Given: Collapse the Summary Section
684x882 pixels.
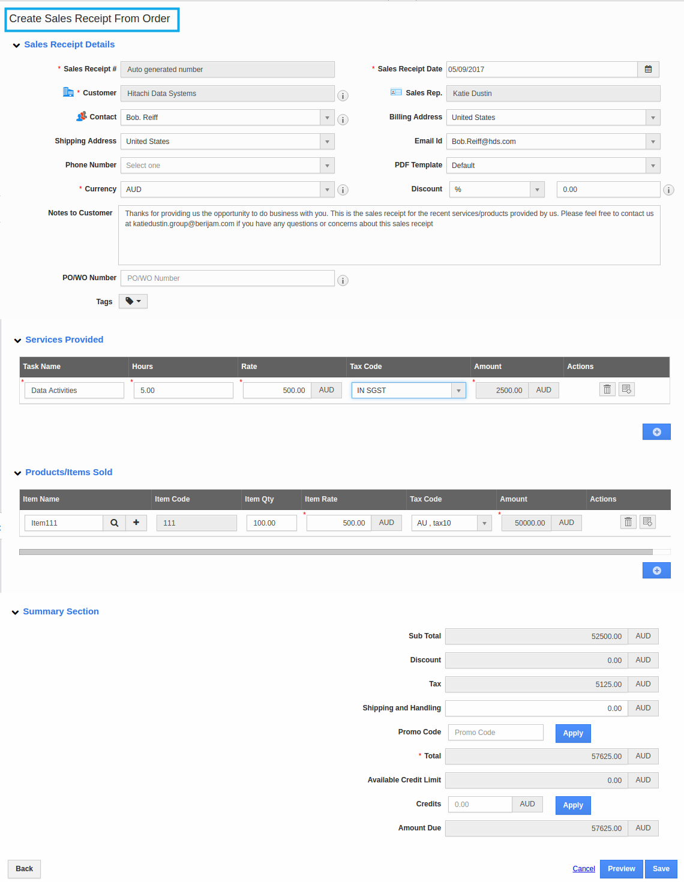Looking at the screenshot, I should (15, 611).
